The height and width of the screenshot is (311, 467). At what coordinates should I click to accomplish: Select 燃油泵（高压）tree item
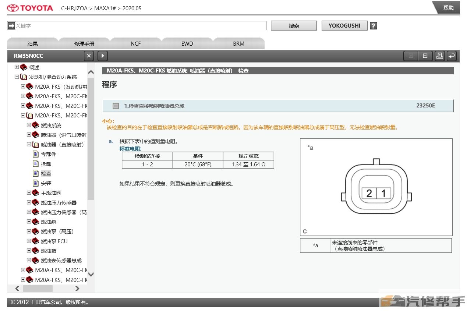tap(57, 232)
